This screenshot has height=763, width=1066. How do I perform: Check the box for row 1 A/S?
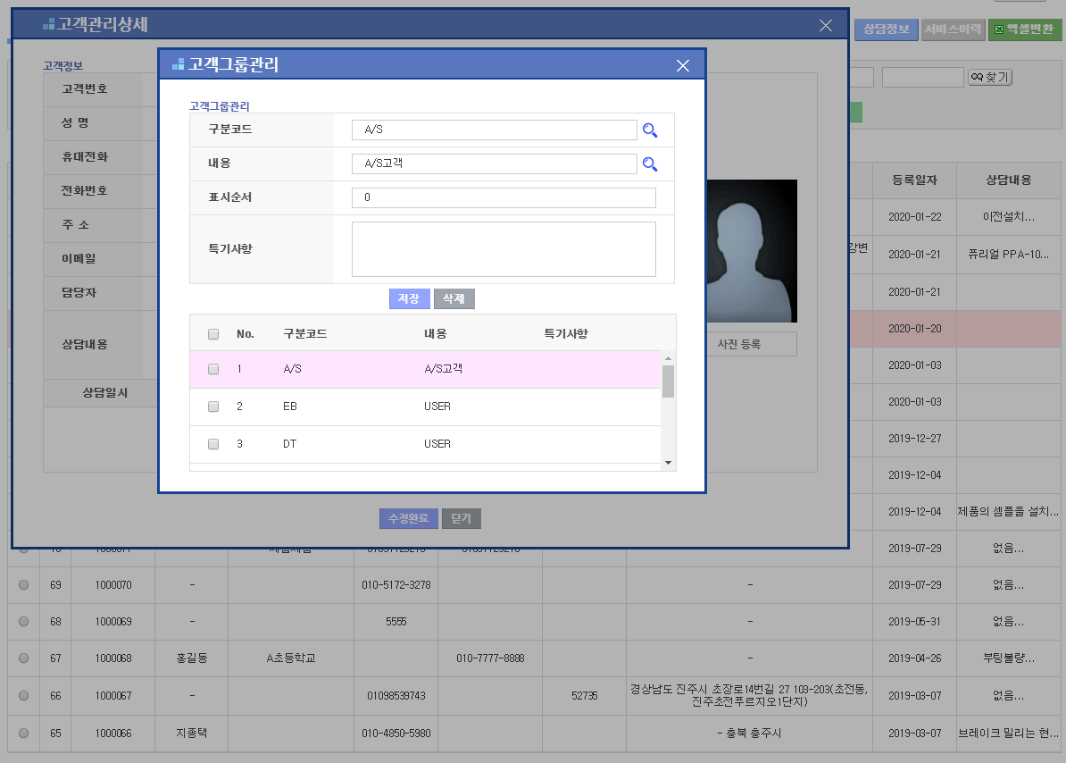tap(213, 369)
